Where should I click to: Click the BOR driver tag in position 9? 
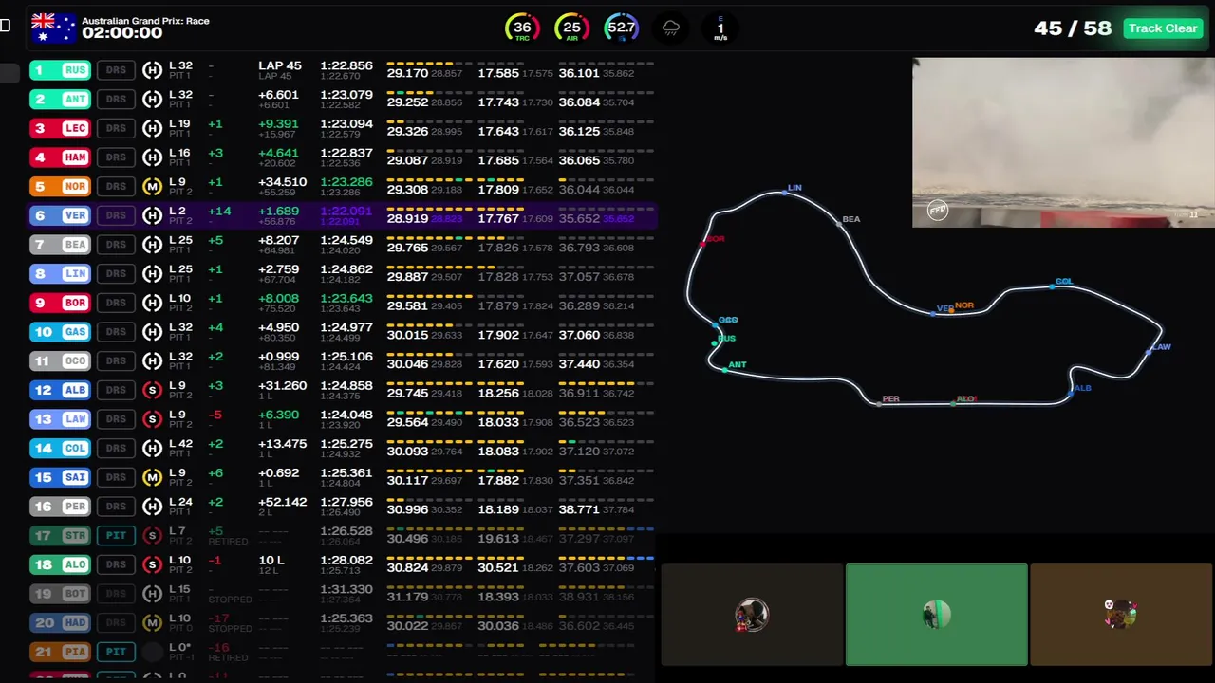[60, 303]
